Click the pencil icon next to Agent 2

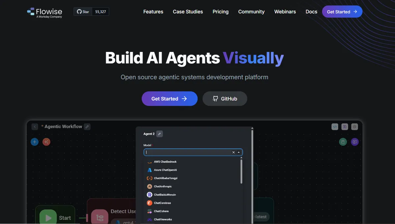[159, 134]
